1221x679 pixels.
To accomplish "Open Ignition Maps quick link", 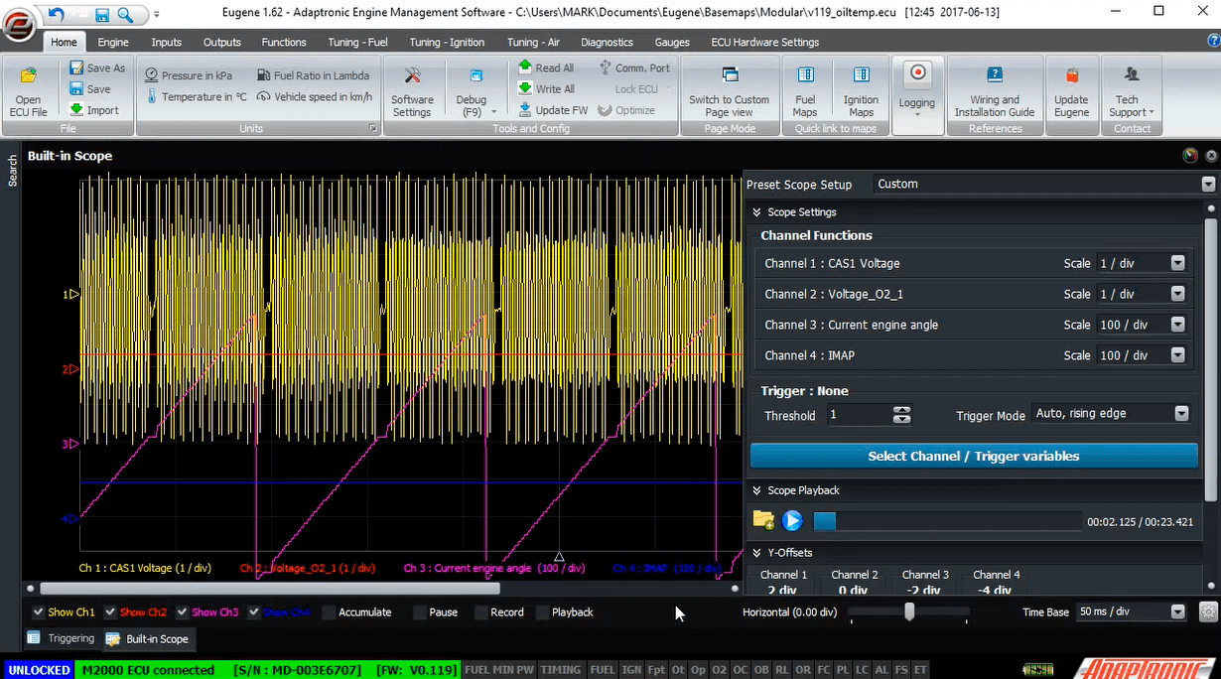I will (x=861, y=91).
